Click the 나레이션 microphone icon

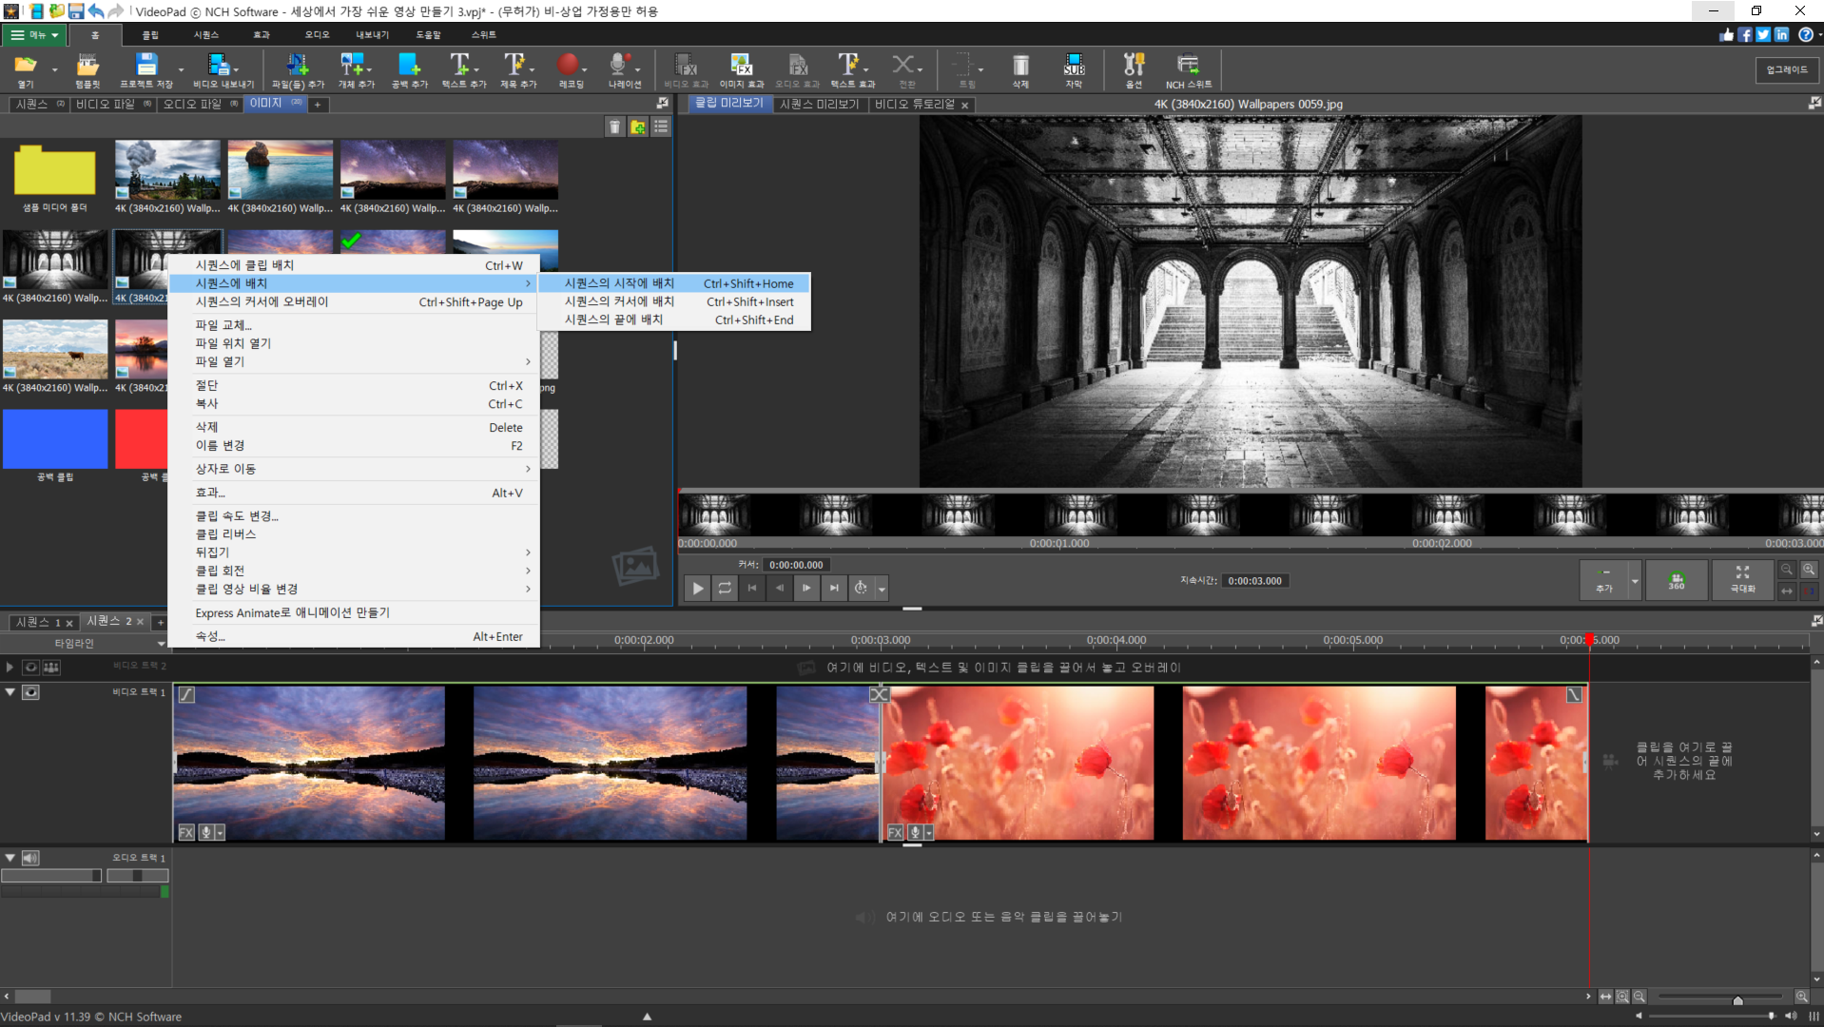(x=619, y=65)
